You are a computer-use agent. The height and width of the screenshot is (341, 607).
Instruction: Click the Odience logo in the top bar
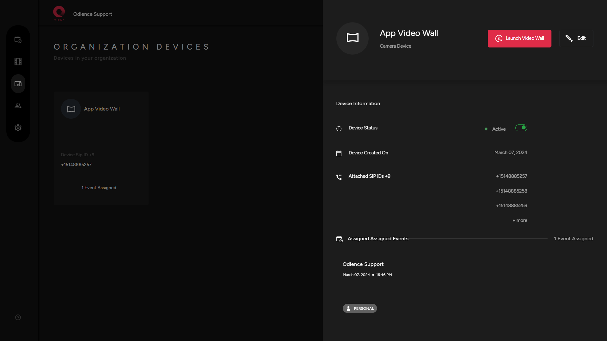59,13
